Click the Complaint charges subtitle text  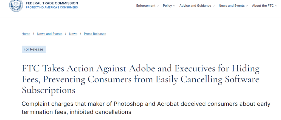pos(146,108)
